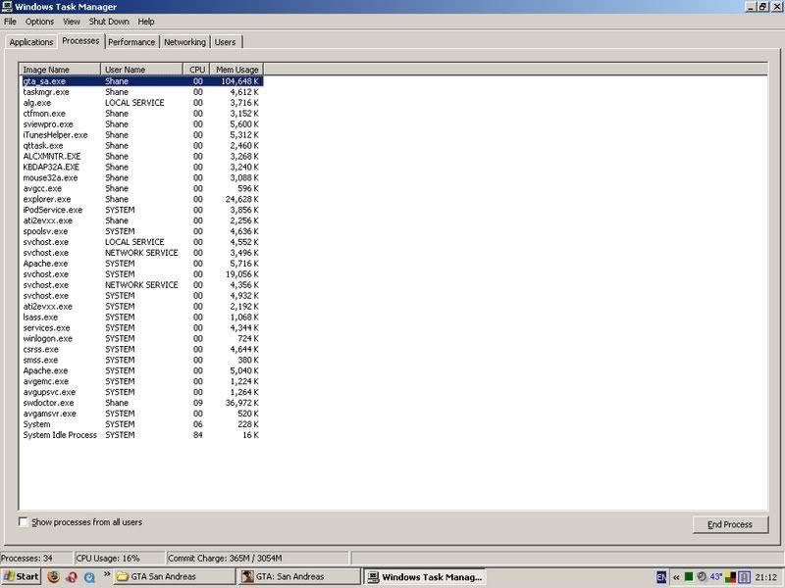Screen dimensions: 785x588
Task: Select the swdoctor.exe process row
Action: (49, 403)
